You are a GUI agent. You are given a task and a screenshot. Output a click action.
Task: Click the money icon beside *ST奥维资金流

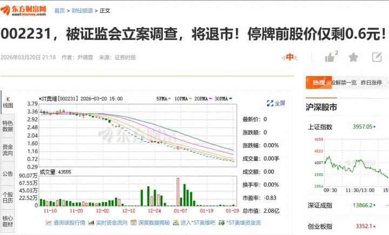(x=222, y=223)
